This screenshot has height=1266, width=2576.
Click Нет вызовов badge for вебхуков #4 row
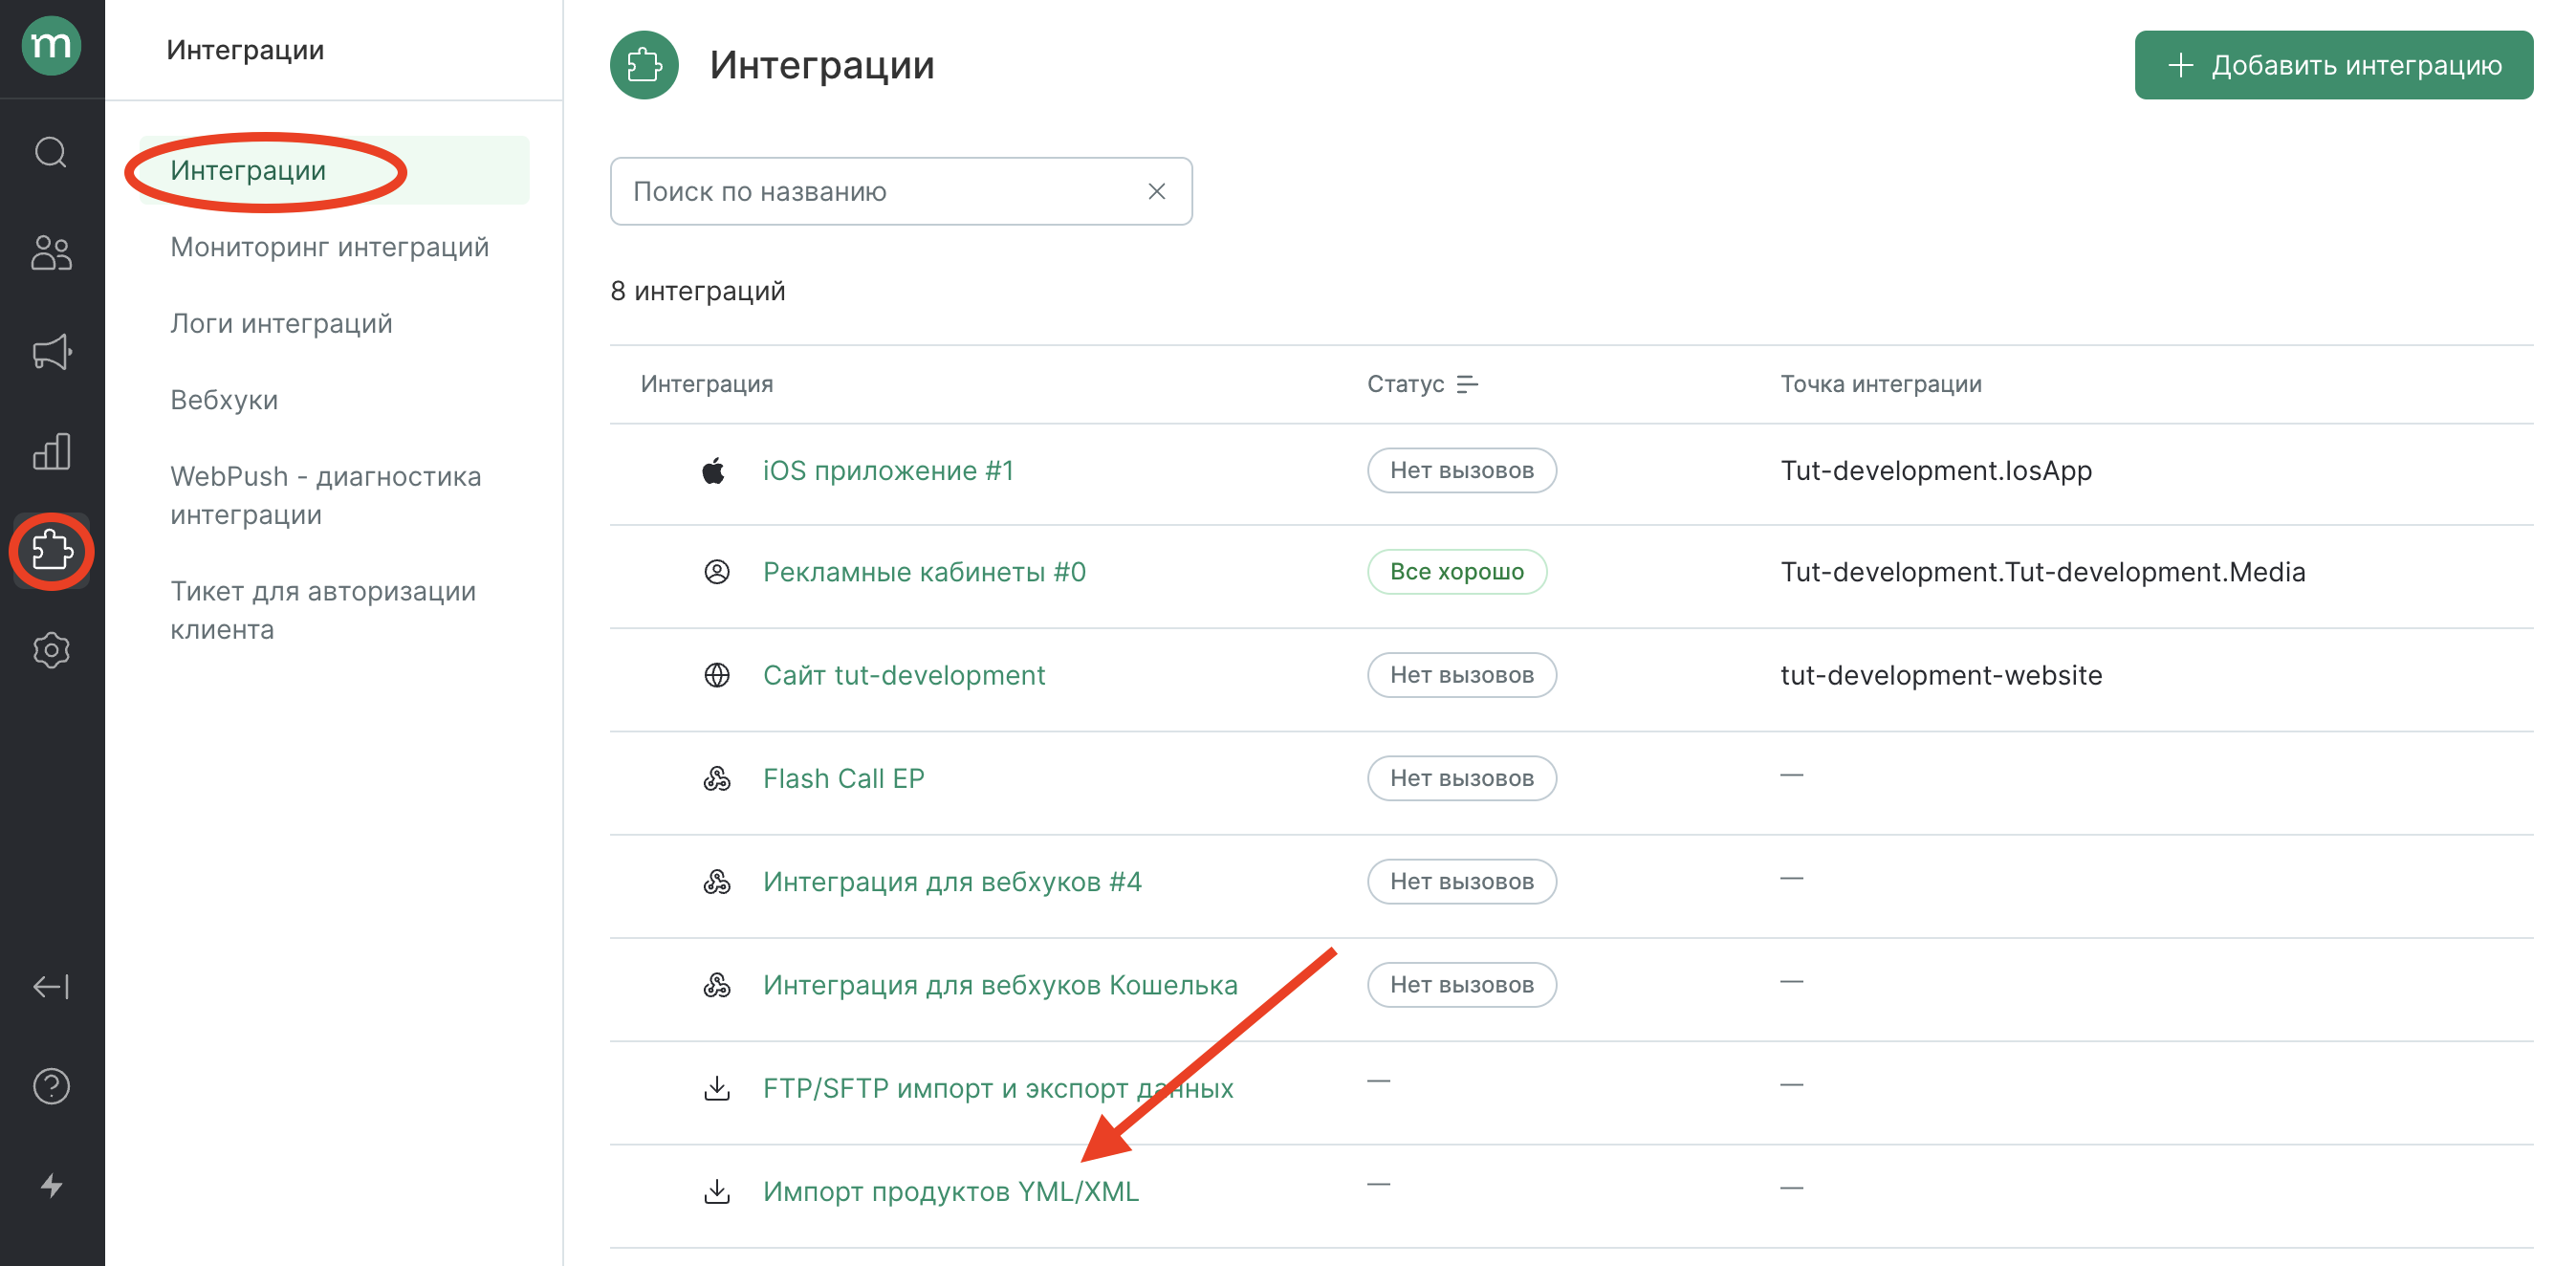coord(1462,882)
